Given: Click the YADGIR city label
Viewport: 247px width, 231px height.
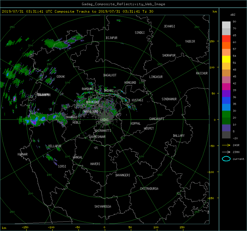Looking at the screenshot, I should point(190,41).
